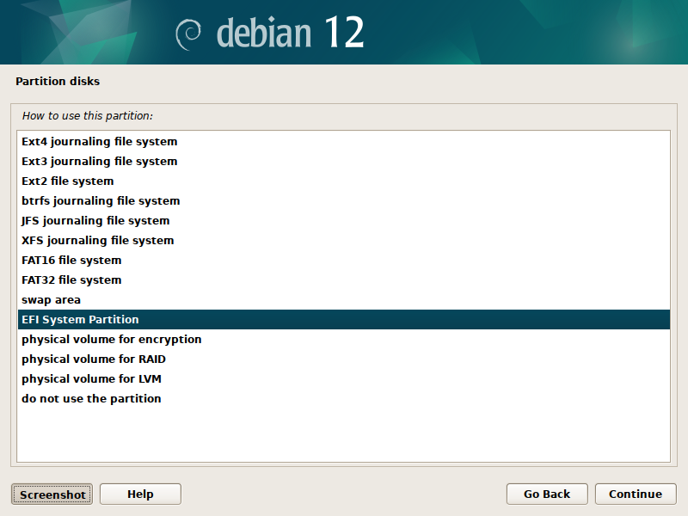Choose JFS journaling file system
The height and width of the screenshot is (516, 688).
(x=343, y=221)
